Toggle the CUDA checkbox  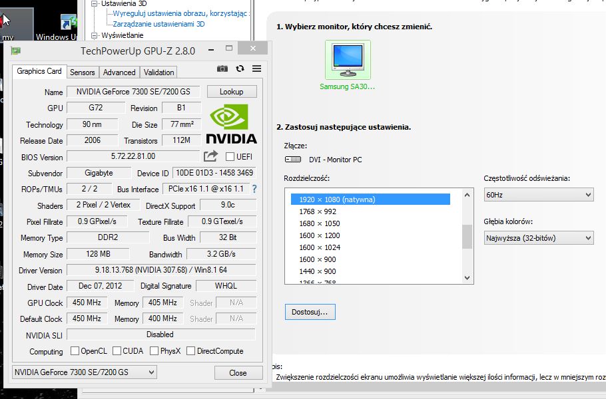pyautogui.click(x=117, y=351)
